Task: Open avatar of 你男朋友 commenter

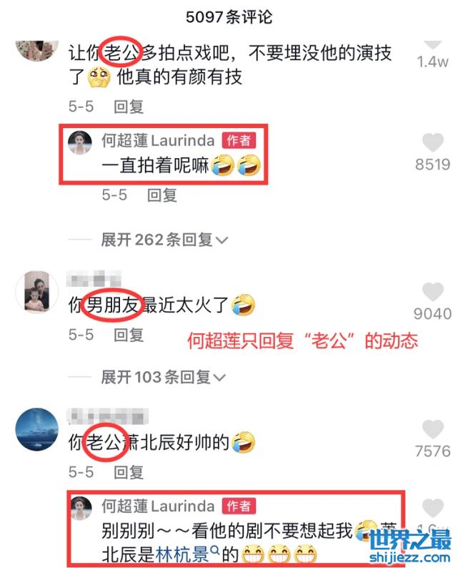Action: coord(37,292)
